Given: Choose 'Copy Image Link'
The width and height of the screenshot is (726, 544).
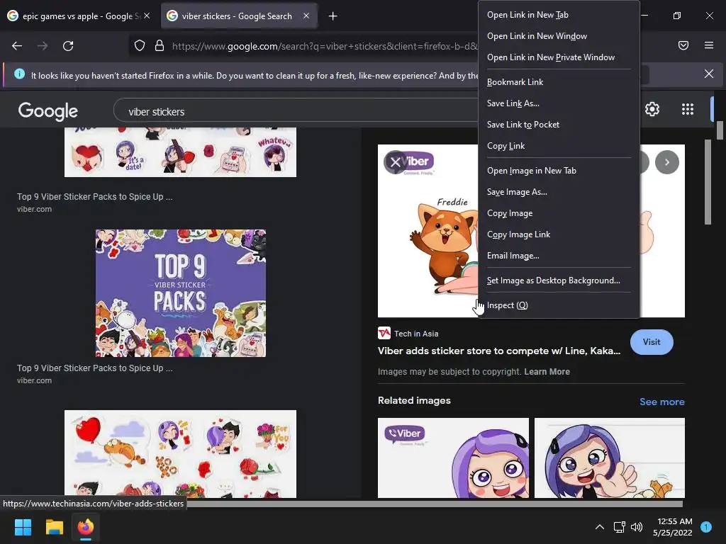Looking at the screenshot, I should point(559,234).
